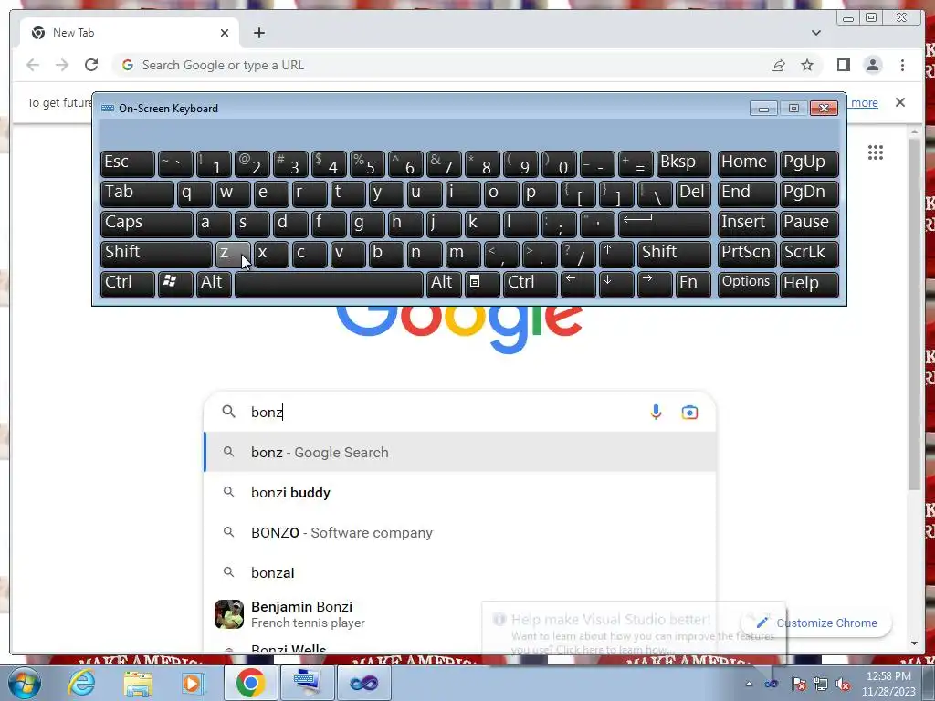The height and width of the screenshot is (701, 935).
Task: Click down arrow key on keyboard
Action: click(x=616, y=284)
